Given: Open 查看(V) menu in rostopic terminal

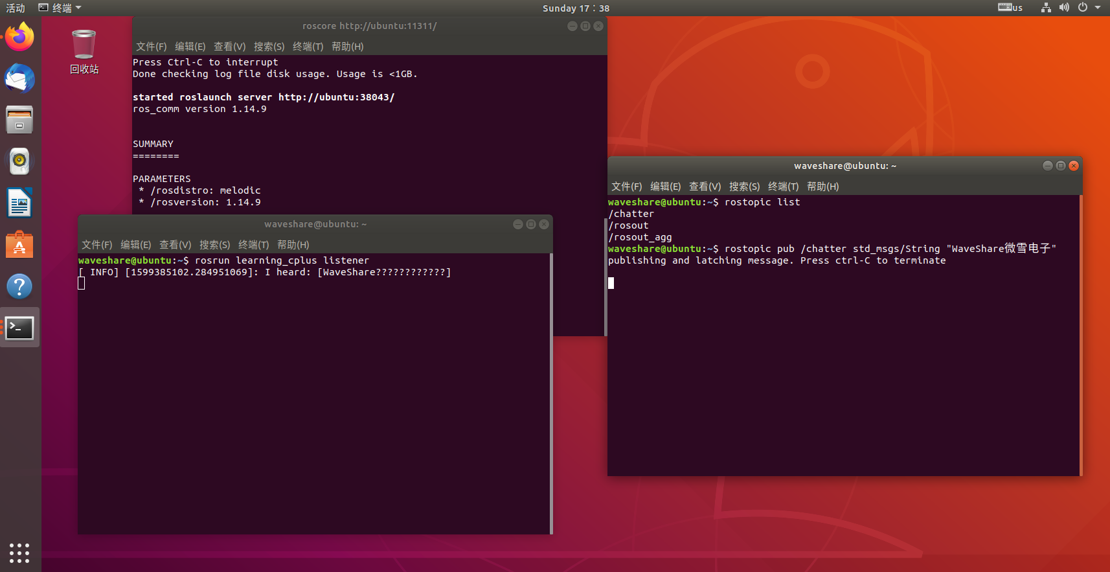Looking at the screenshot, I should point(705,187).
